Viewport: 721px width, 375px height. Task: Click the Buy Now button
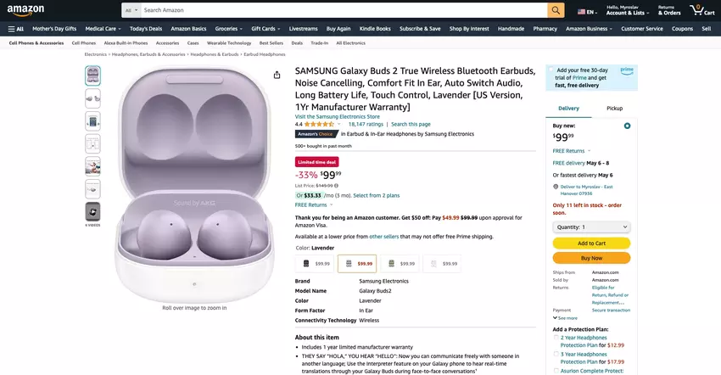pos(591,257)
